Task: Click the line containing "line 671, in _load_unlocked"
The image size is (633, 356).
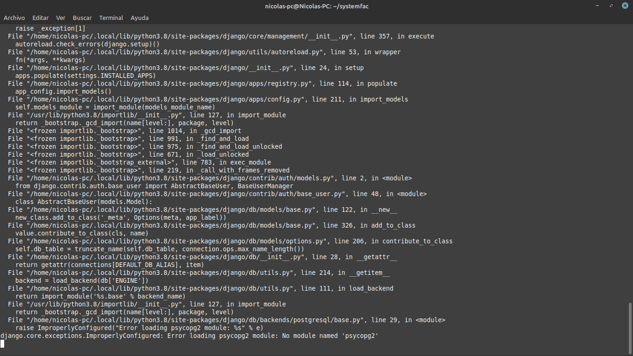Action: click(128, 154)
